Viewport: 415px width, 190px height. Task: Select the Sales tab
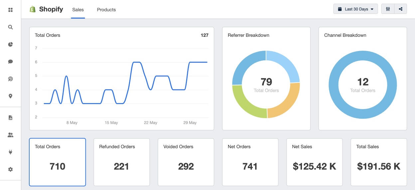[x=78, y=10]
